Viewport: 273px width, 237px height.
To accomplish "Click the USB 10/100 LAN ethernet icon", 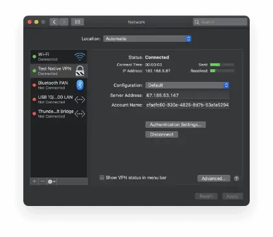I will [x=80, y=99].
